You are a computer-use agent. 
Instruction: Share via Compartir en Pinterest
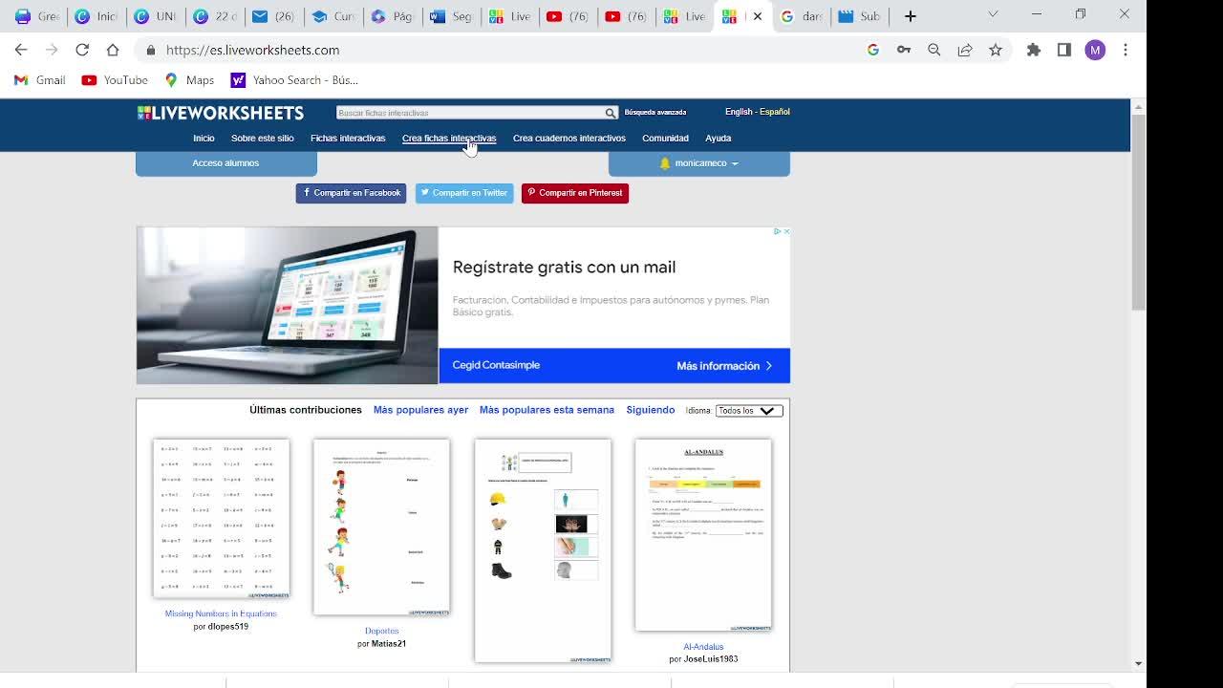[x=575, y=193]
